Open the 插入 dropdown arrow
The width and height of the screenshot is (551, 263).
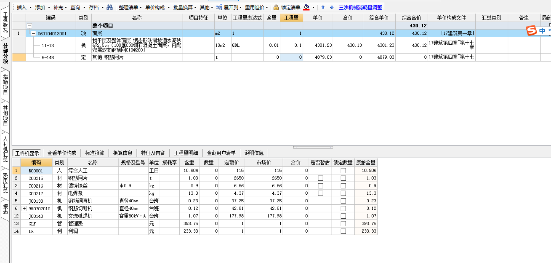tap(30, 7)
